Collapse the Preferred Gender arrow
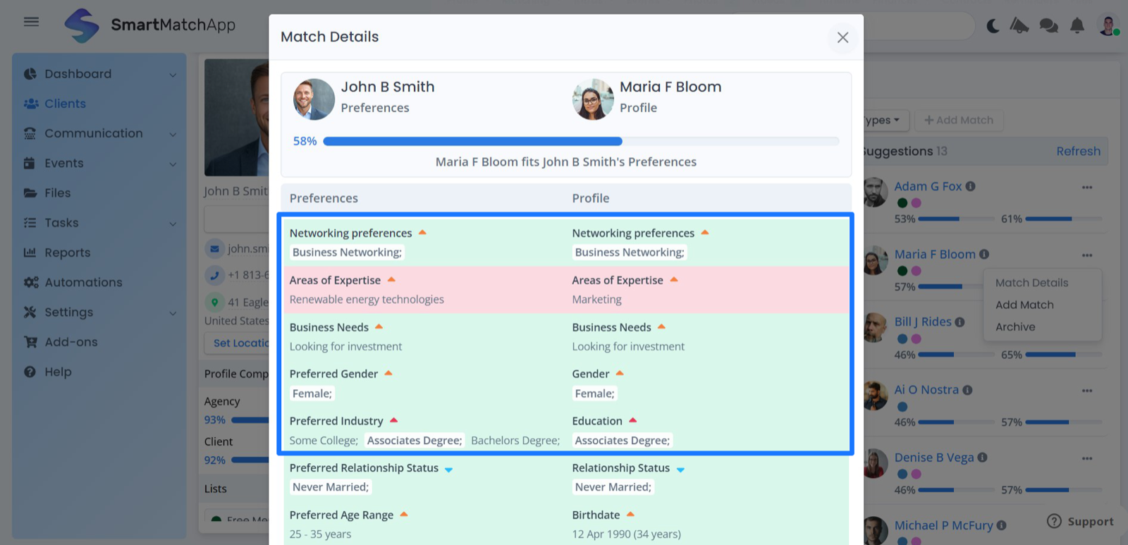1128x545 pixels. (388, 373)
